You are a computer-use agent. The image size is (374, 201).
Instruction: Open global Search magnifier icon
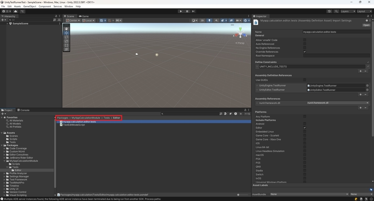tap(336, 11)
